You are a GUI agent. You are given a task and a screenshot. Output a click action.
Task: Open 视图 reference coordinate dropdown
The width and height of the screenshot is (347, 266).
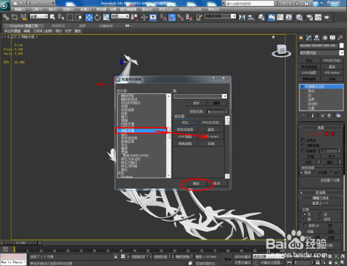point(120,16)
